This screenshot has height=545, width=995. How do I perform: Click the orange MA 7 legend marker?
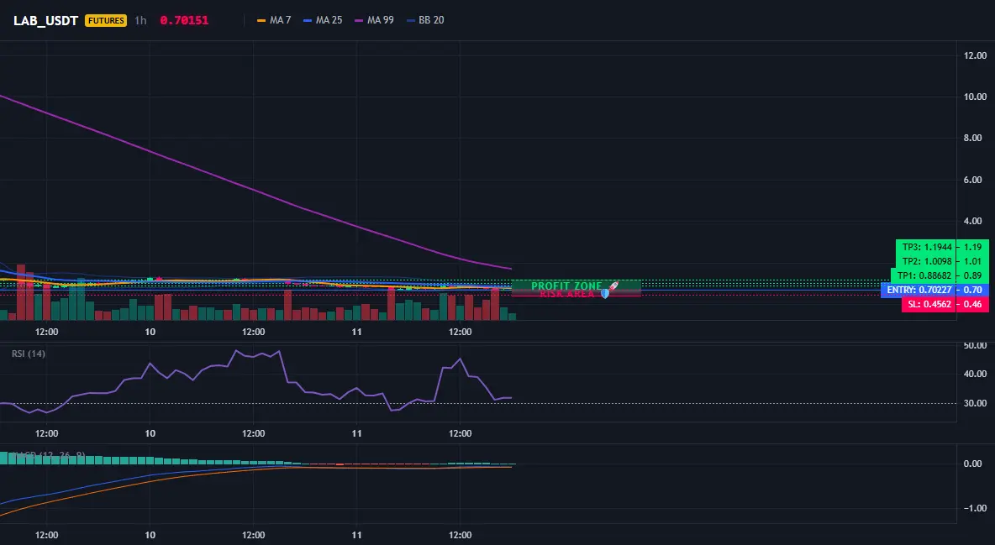point(261,20)
